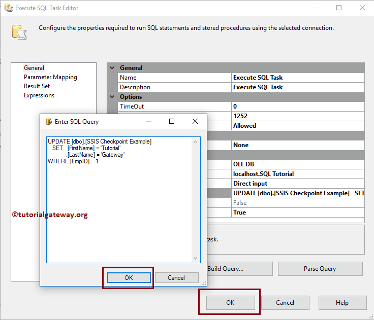The image size is (374, 320).
Task: Click the WHERE [EmpID] = 1 line
Action: click(73, 161)
